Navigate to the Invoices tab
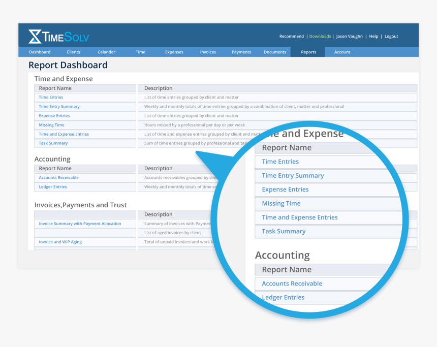The height and width of the screenshot is (347, 437). click(208, 52)
